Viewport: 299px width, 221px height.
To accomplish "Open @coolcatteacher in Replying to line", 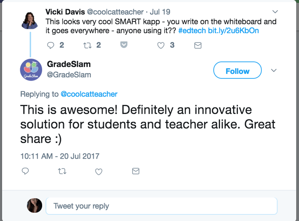I will [x=89, y=94].
